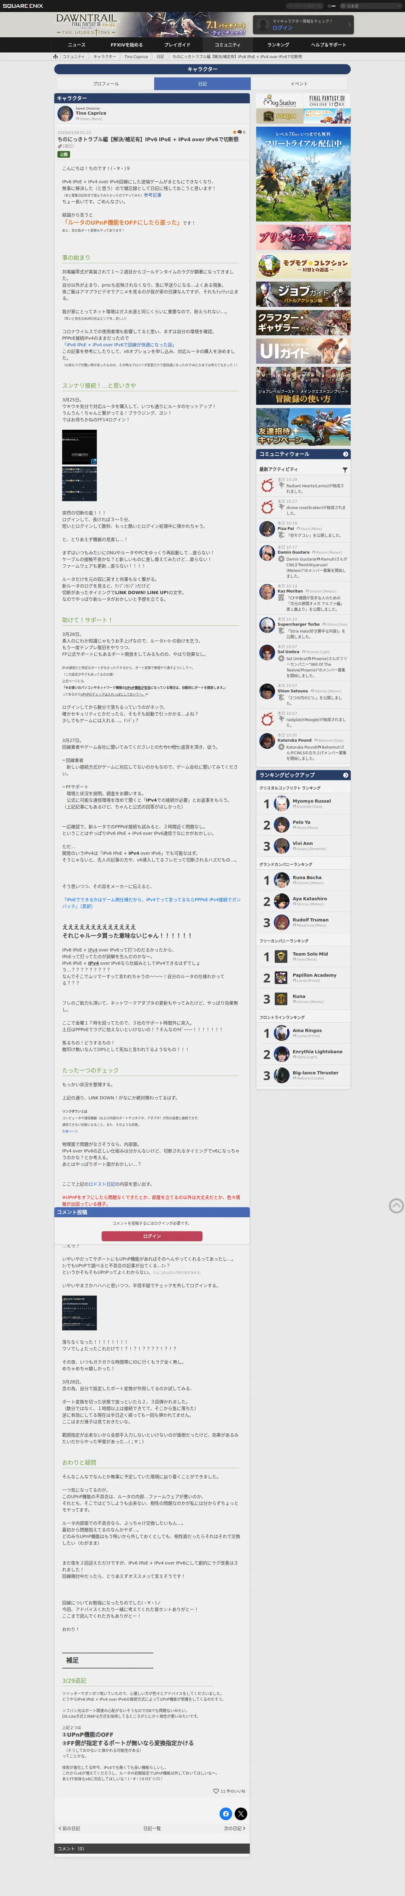This screenshot has width=405, height=1896.
Task: Open the フリートライアル配信中 banner
Action: (303, 174)
